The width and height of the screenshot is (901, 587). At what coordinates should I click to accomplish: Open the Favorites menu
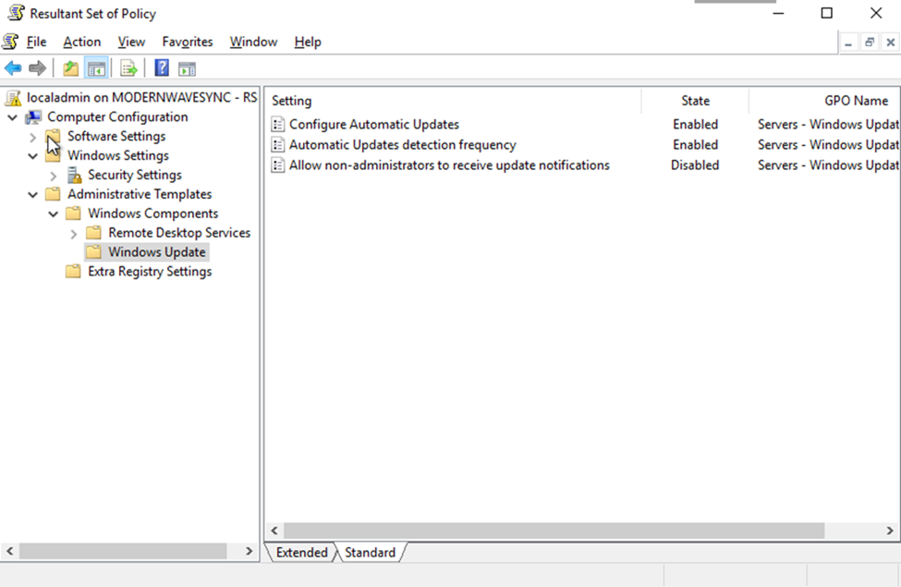coord(188,42)
